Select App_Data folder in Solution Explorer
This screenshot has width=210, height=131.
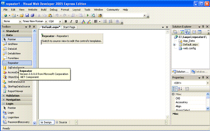[189, 41]
